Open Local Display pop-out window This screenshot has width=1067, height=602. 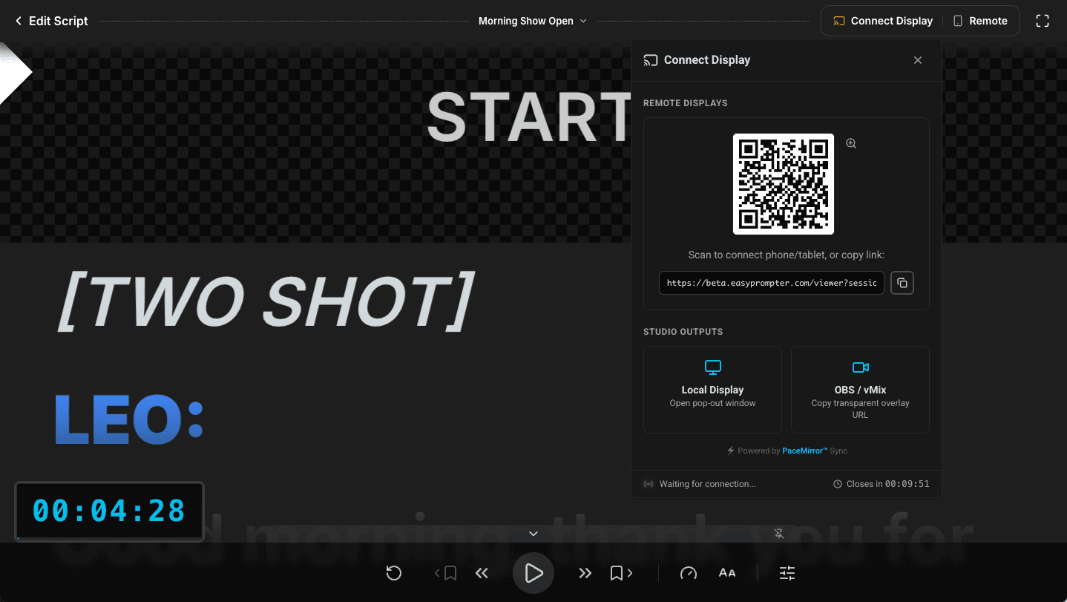point(712,389)
